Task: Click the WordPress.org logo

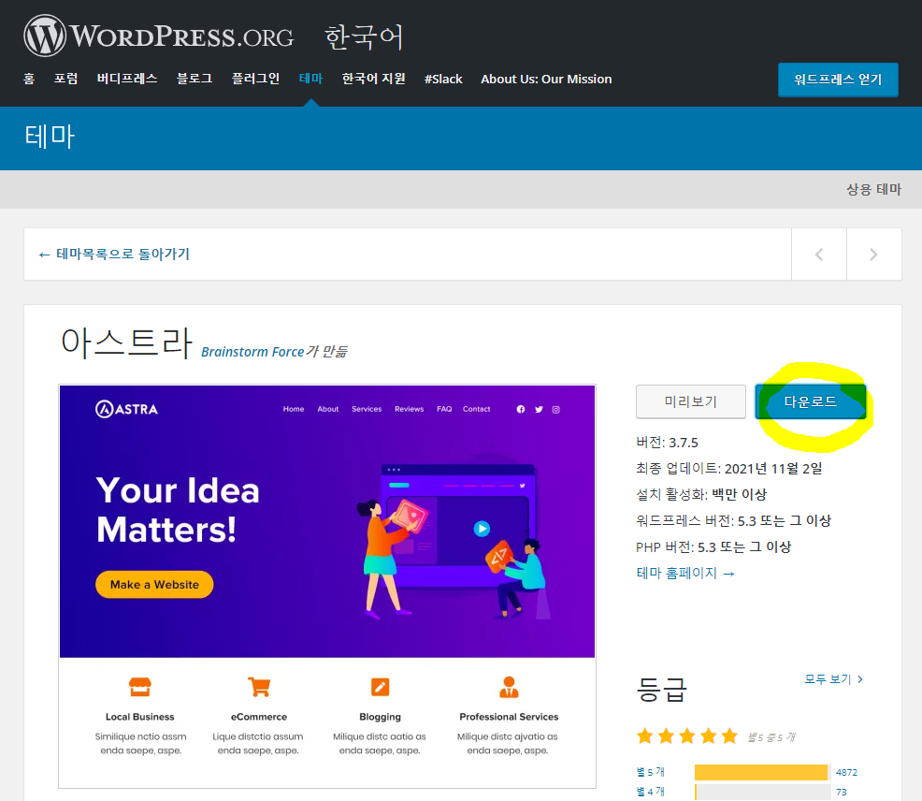Action: [x=159, y=36]
